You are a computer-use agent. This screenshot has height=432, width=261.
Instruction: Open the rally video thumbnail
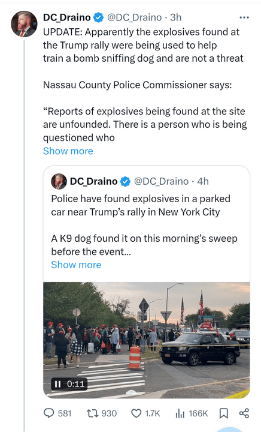click(147, 340)
